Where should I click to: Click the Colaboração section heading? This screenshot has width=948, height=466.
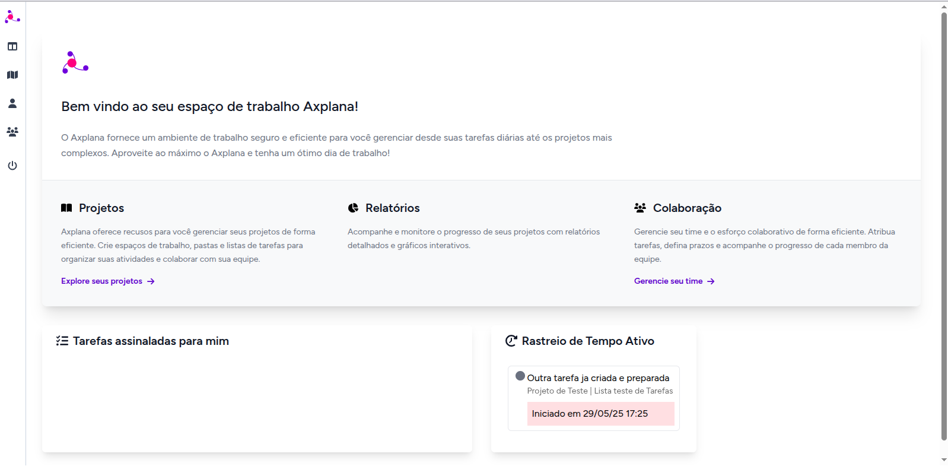(x=687, y=208)
